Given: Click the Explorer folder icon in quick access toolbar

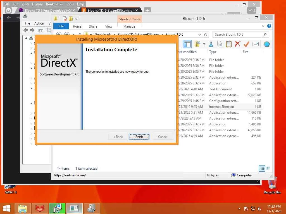Looking at the screenshot, I should tap(56, 18).
